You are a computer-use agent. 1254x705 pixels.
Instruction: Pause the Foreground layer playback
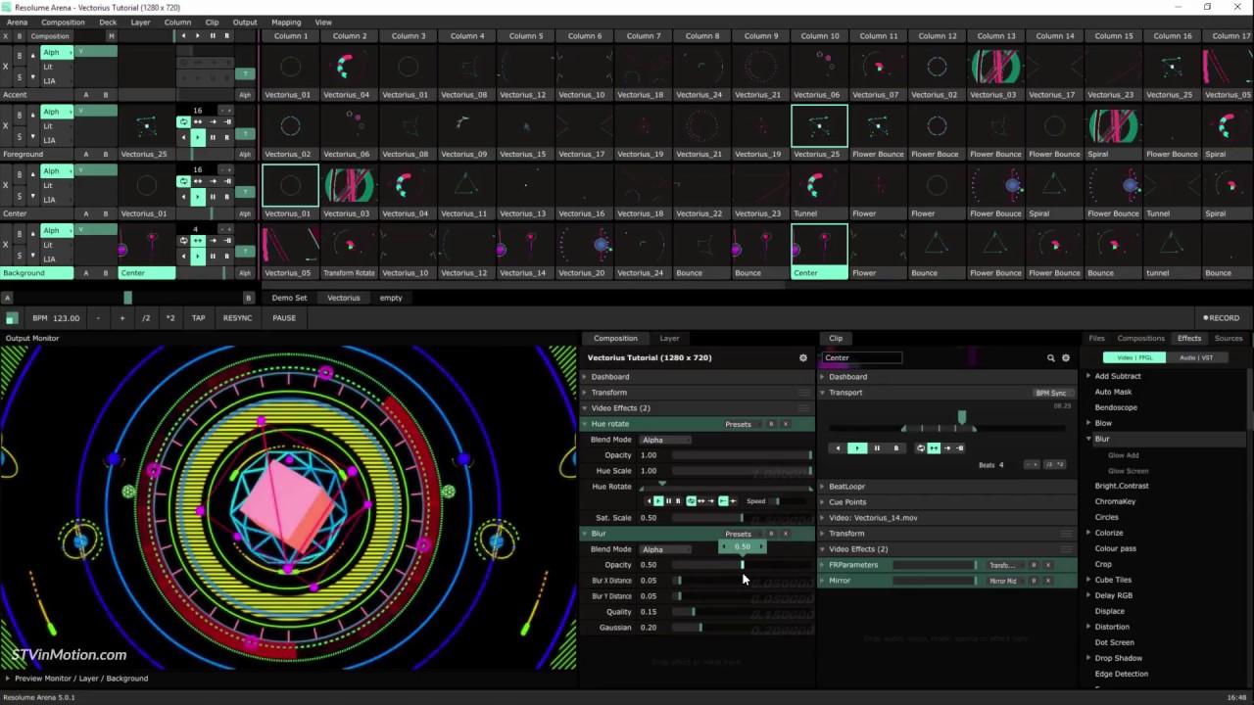coord(213,137)
